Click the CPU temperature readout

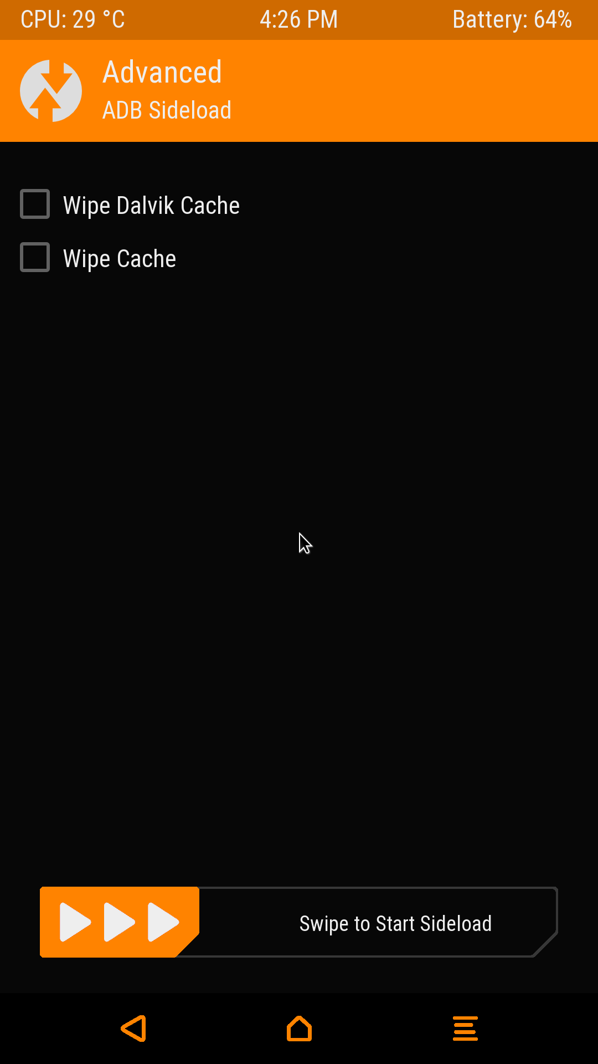[73, 19]
